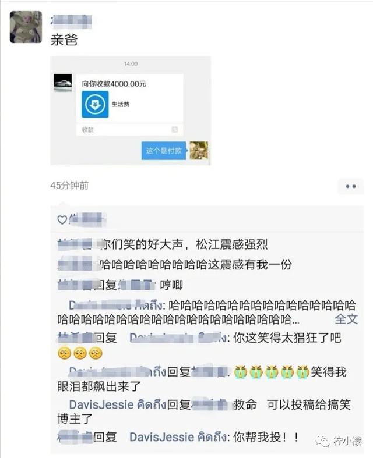This screenshot has height=458, width=373.
Task: Open the shared chat screenshot image
Action: (131, 111)
